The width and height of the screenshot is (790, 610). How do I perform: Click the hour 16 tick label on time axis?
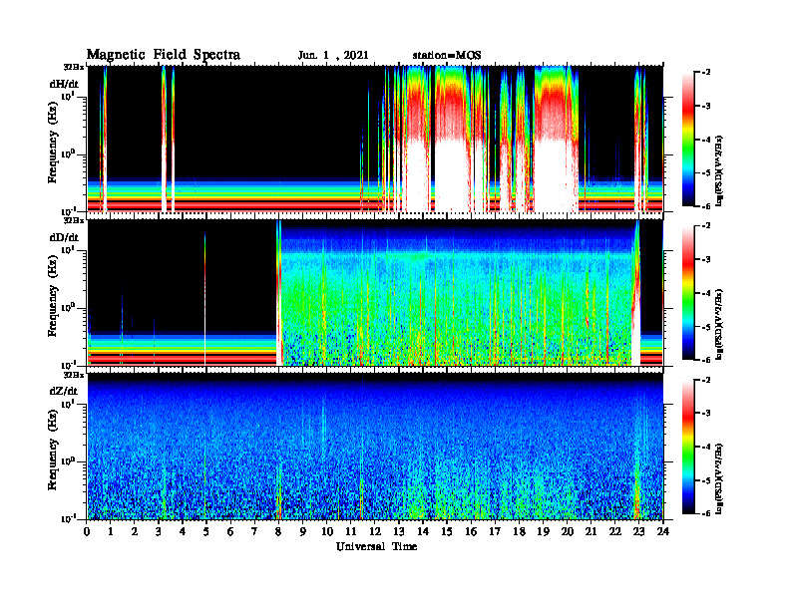click(471, 532)
